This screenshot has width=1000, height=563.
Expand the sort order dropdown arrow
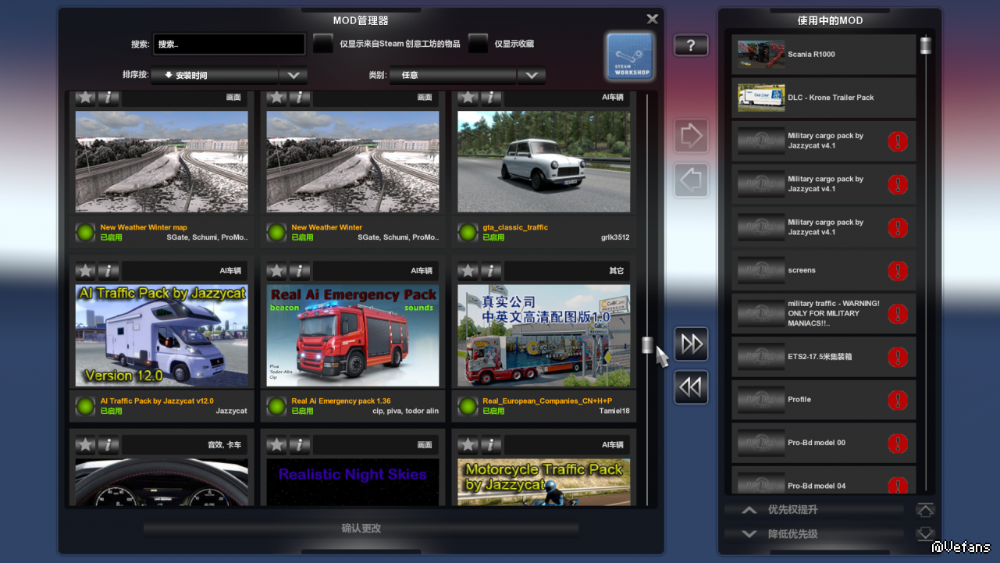pyautogui.click(x=294, y=76)
